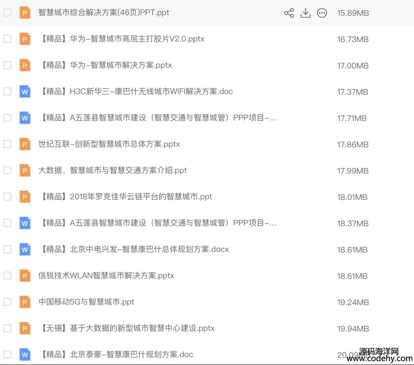
Task: Tick checkbox for 智慧城市综合解决方案(46页)PPT.ppt
Action: pos(7,12)
